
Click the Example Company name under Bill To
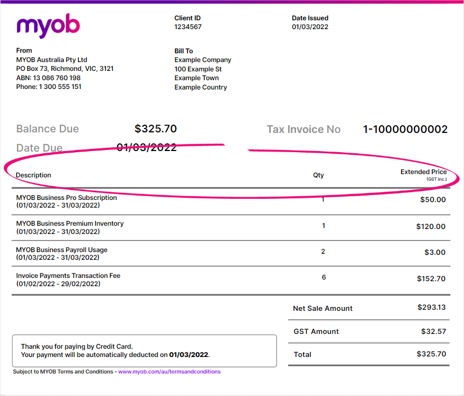203,60
